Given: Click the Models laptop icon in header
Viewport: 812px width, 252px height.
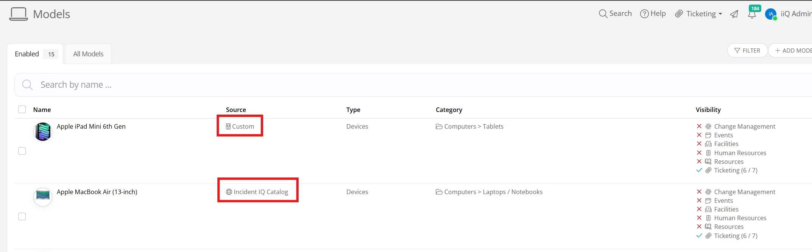Looking at the screenshot, I should coord(18,14).
